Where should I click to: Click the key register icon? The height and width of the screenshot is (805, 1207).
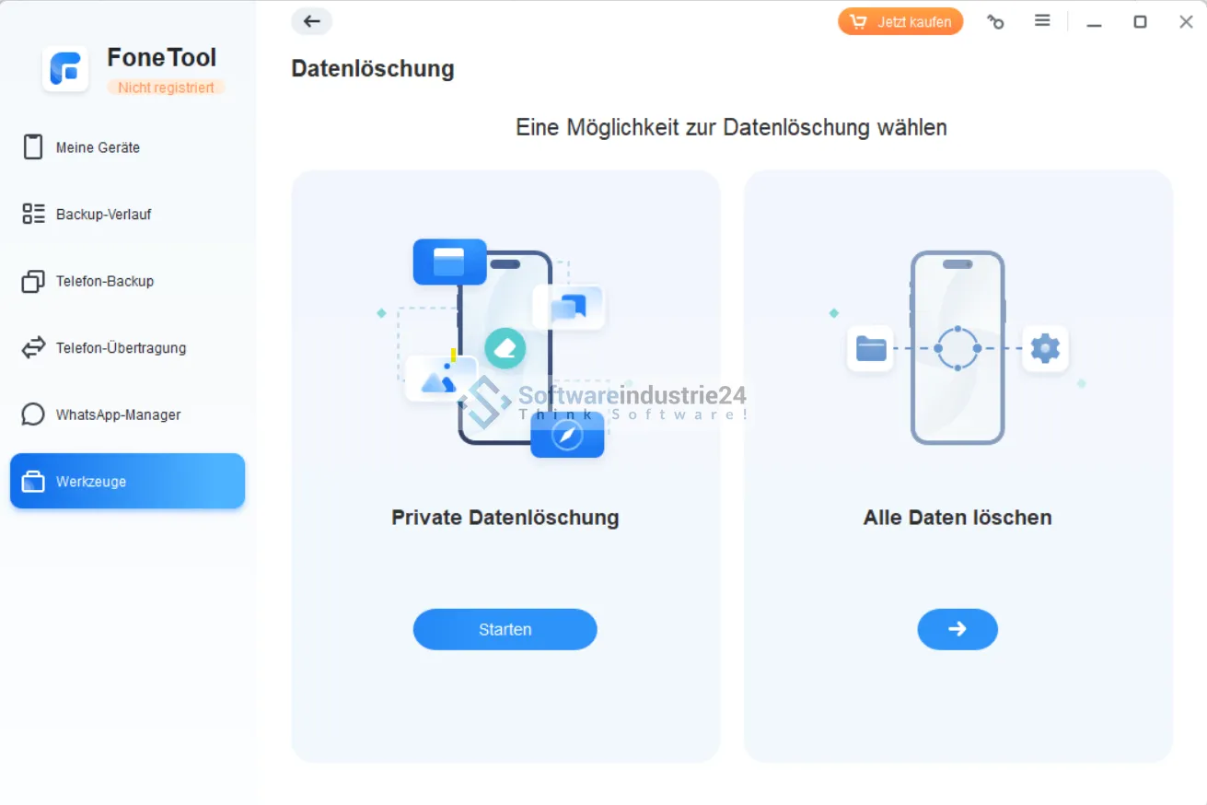coord(995,21)
